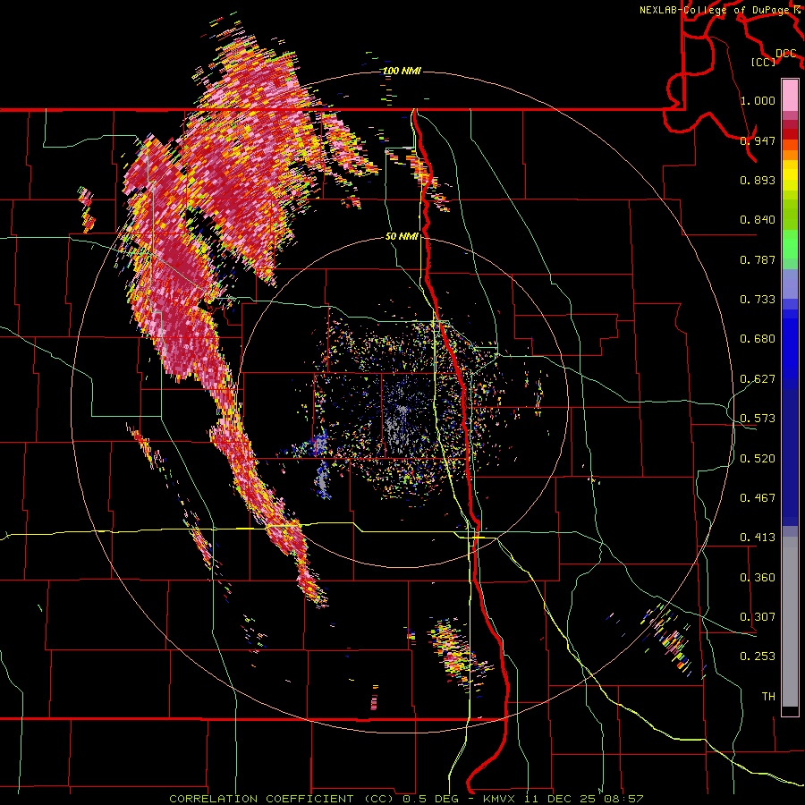Viewport: 805px width, 805px height.
Task: Select the 0.893 scale value
Action: pyautogui.click(x=758, y=180)
